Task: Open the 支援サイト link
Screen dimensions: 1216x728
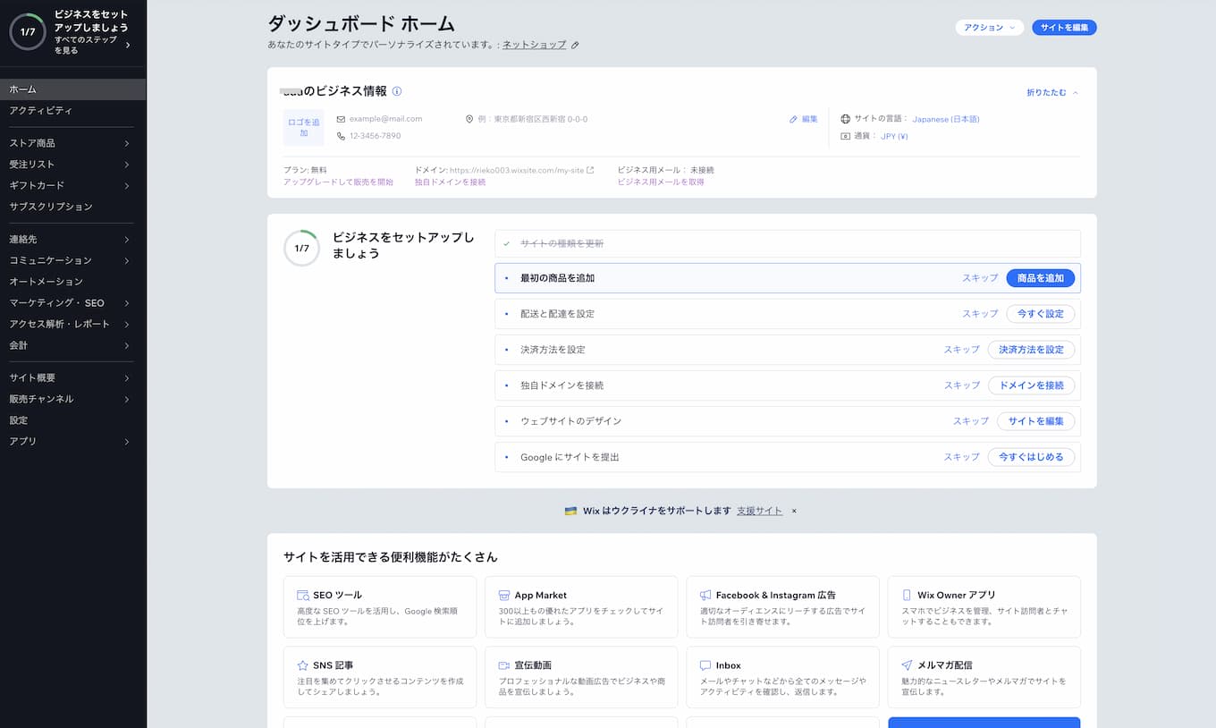Action: click(x=759, y=511)
